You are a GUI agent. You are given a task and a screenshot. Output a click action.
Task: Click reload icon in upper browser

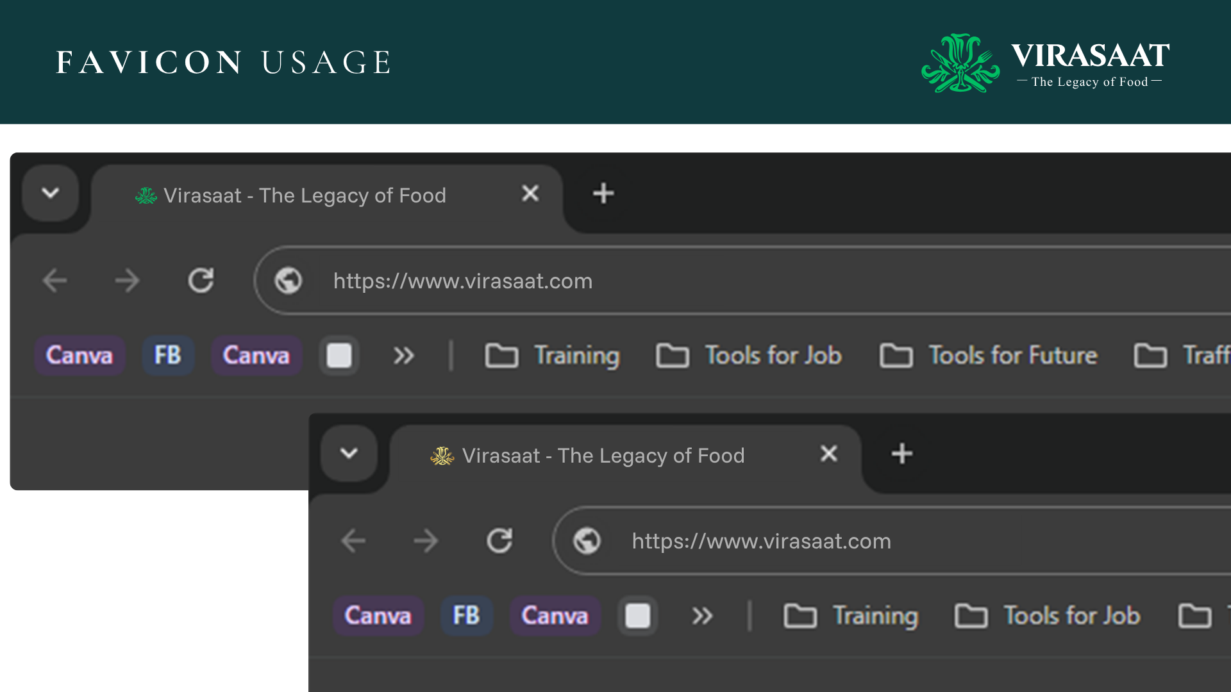click(x=201, y=281)
